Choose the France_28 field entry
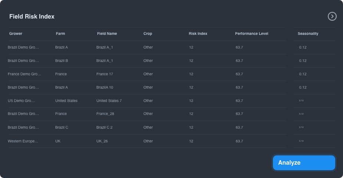343x178 pixels. click(x=105, y=114)
